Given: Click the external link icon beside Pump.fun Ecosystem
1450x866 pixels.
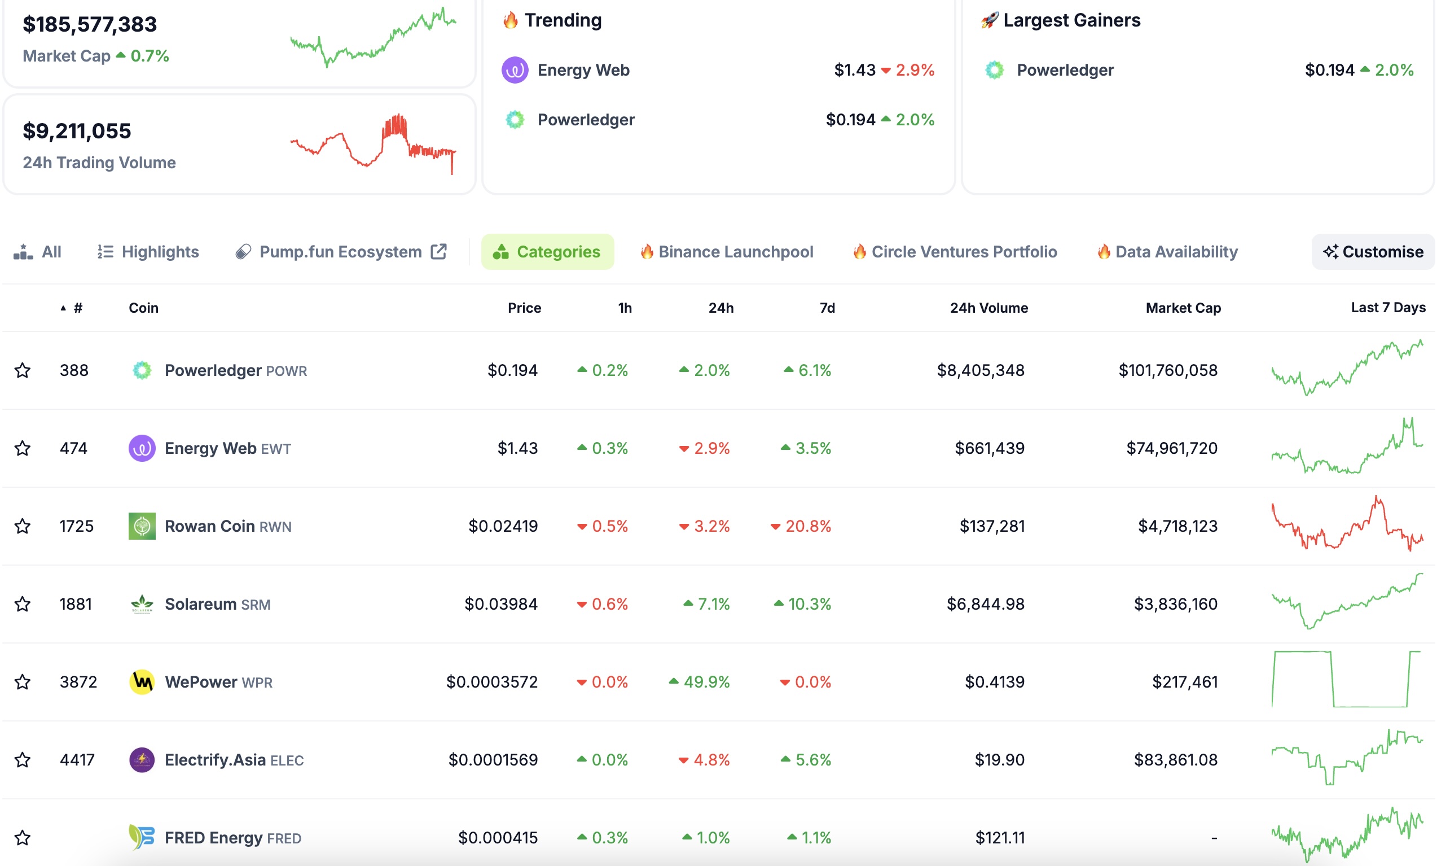Looking at the screenshot, I should [x=438, y=252].
